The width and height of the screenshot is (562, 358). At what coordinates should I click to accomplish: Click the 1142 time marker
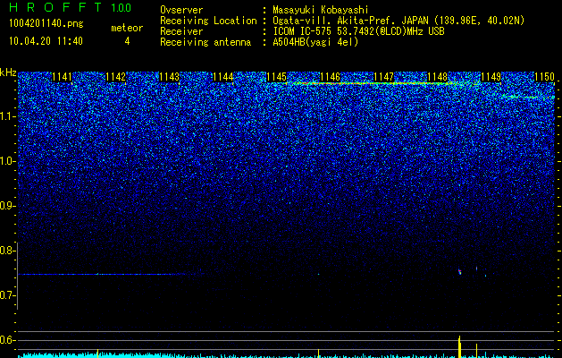click(116, 77)
